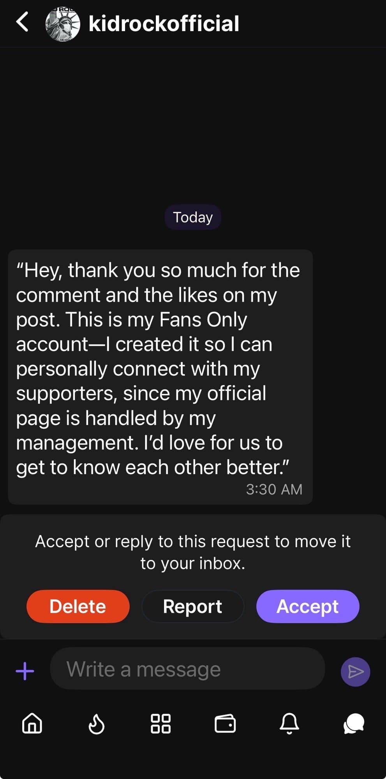Show notifications via bell icon
This screenshot has height=779, width=386.
pyautogui.click(x=289, y=724)
